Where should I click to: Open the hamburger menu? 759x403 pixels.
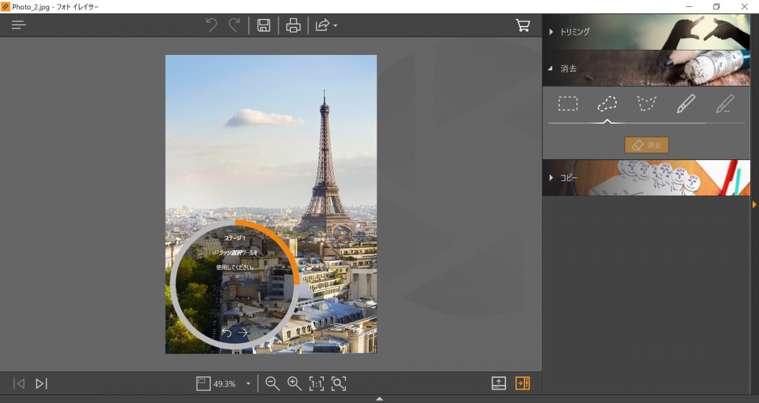pyautogui.click(x=19, y=25)
